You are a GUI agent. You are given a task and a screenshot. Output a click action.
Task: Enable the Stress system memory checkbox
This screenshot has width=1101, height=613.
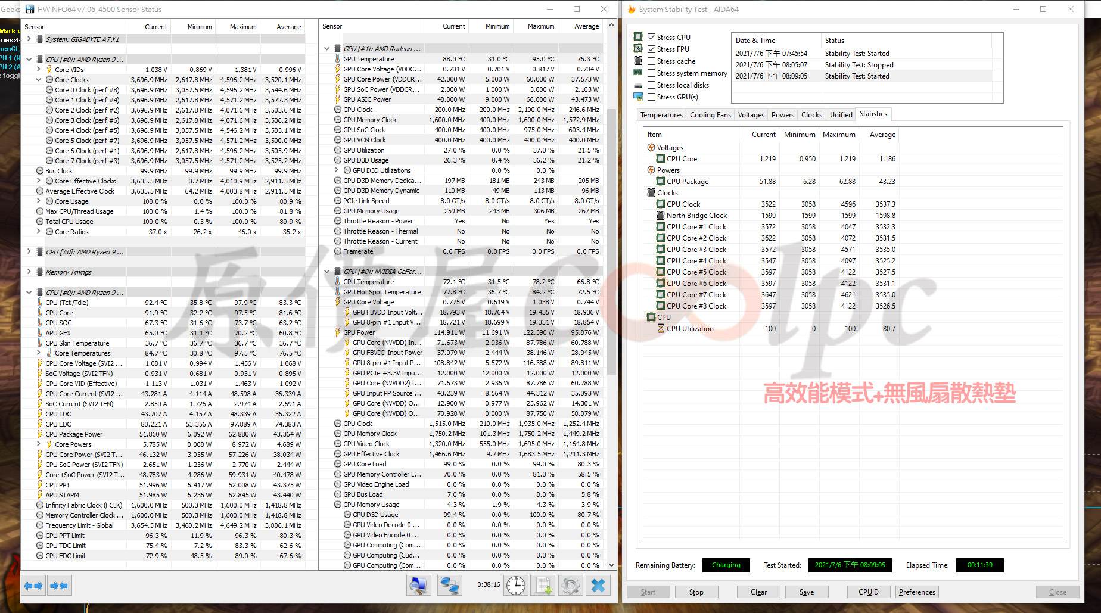[x=651, y=73]
